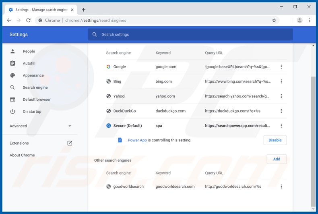318x214 pixels.
Task: Click the Google logo icon in list
Action: coord(109,66)
